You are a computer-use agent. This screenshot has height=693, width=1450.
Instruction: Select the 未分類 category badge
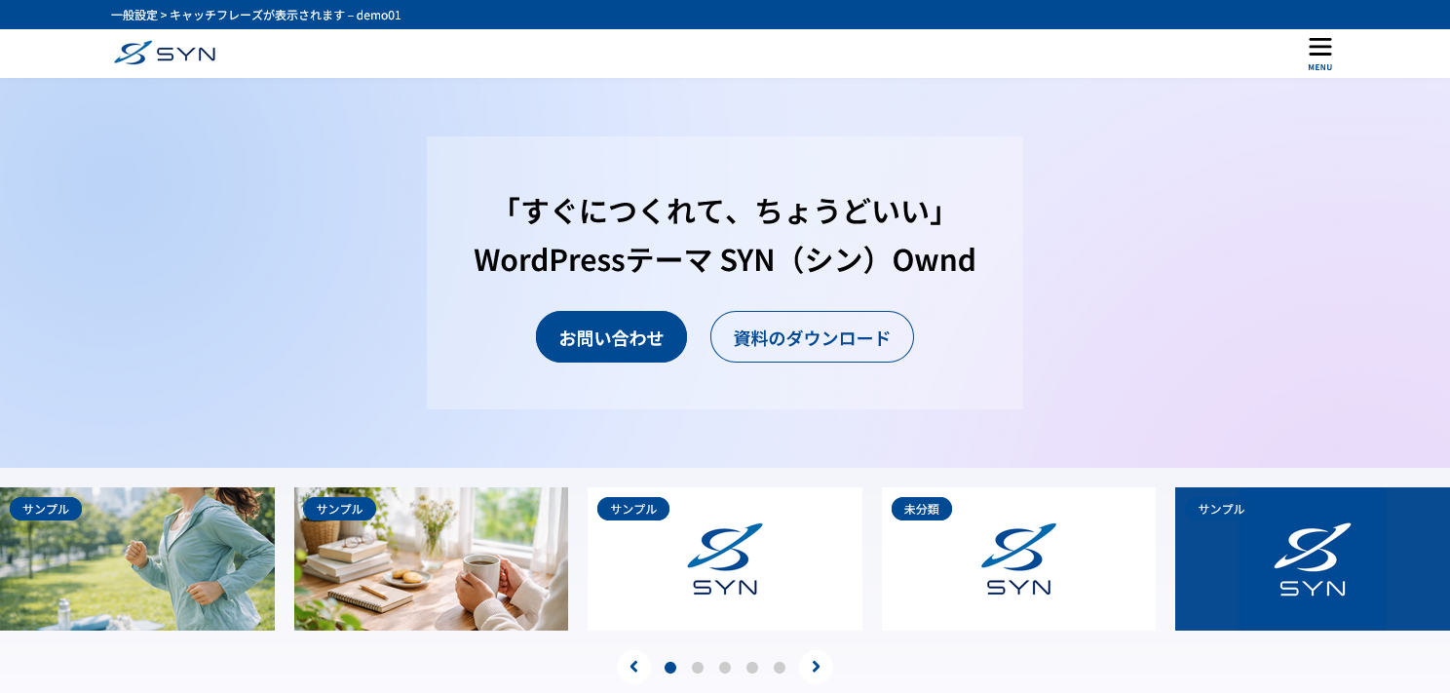(922, 508)
